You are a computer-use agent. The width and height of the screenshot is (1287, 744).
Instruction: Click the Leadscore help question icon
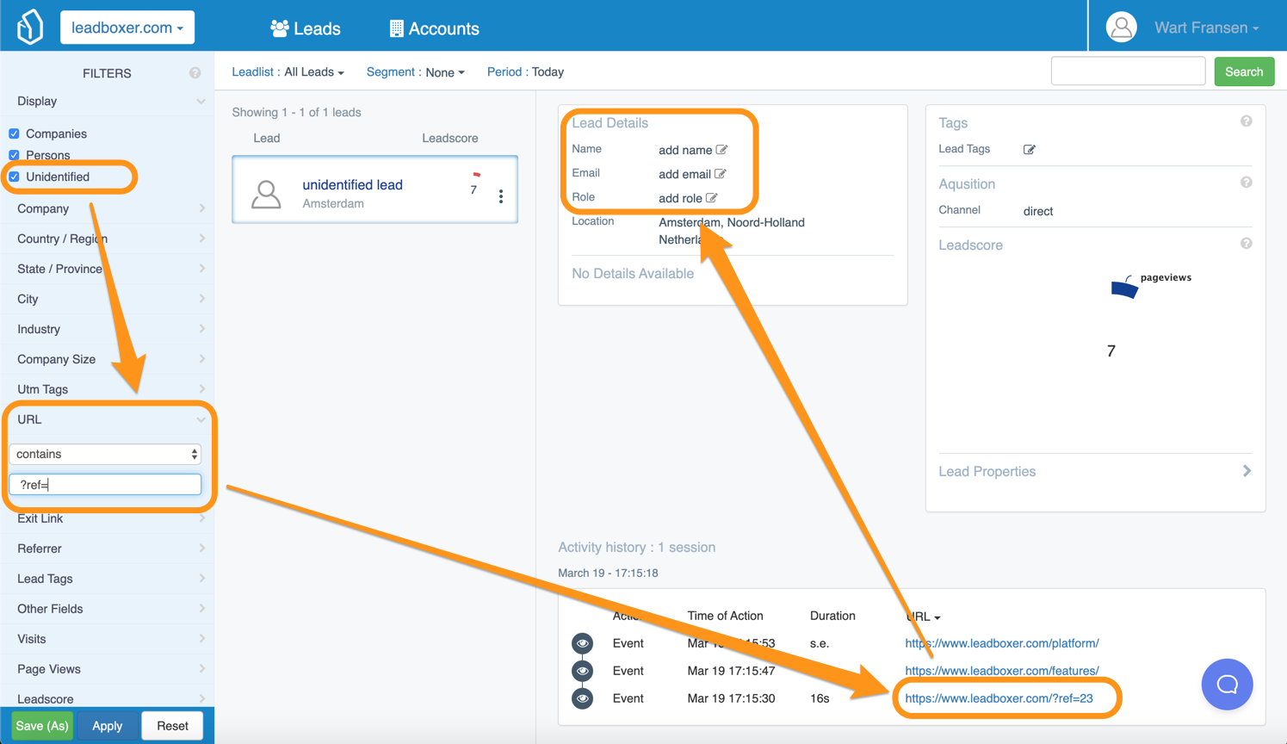(1246, 244)
